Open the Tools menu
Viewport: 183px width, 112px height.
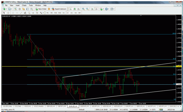(31, 5)
